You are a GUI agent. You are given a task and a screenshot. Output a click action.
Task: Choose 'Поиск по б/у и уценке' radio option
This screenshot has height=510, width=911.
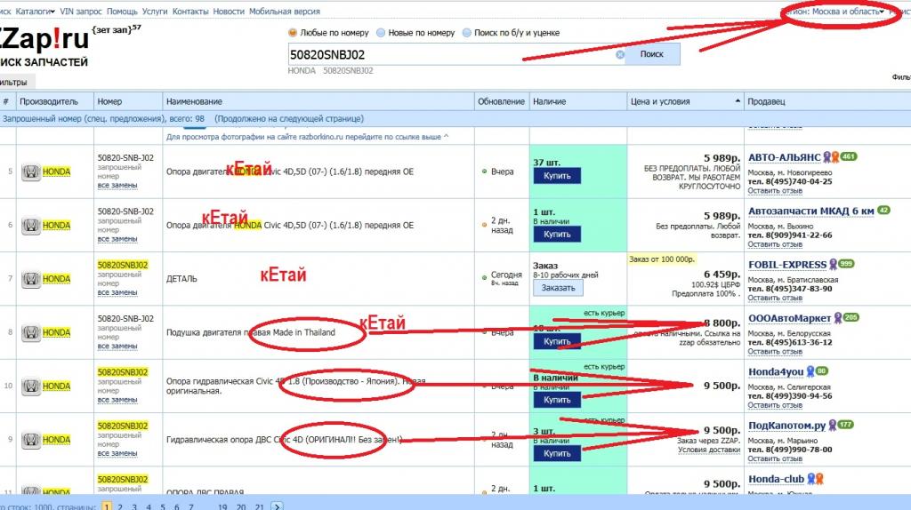point(466,33)
